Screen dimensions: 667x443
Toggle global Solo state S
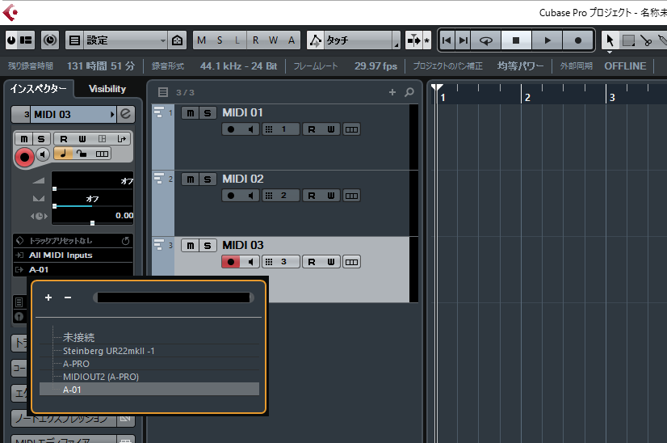[220, 40]
